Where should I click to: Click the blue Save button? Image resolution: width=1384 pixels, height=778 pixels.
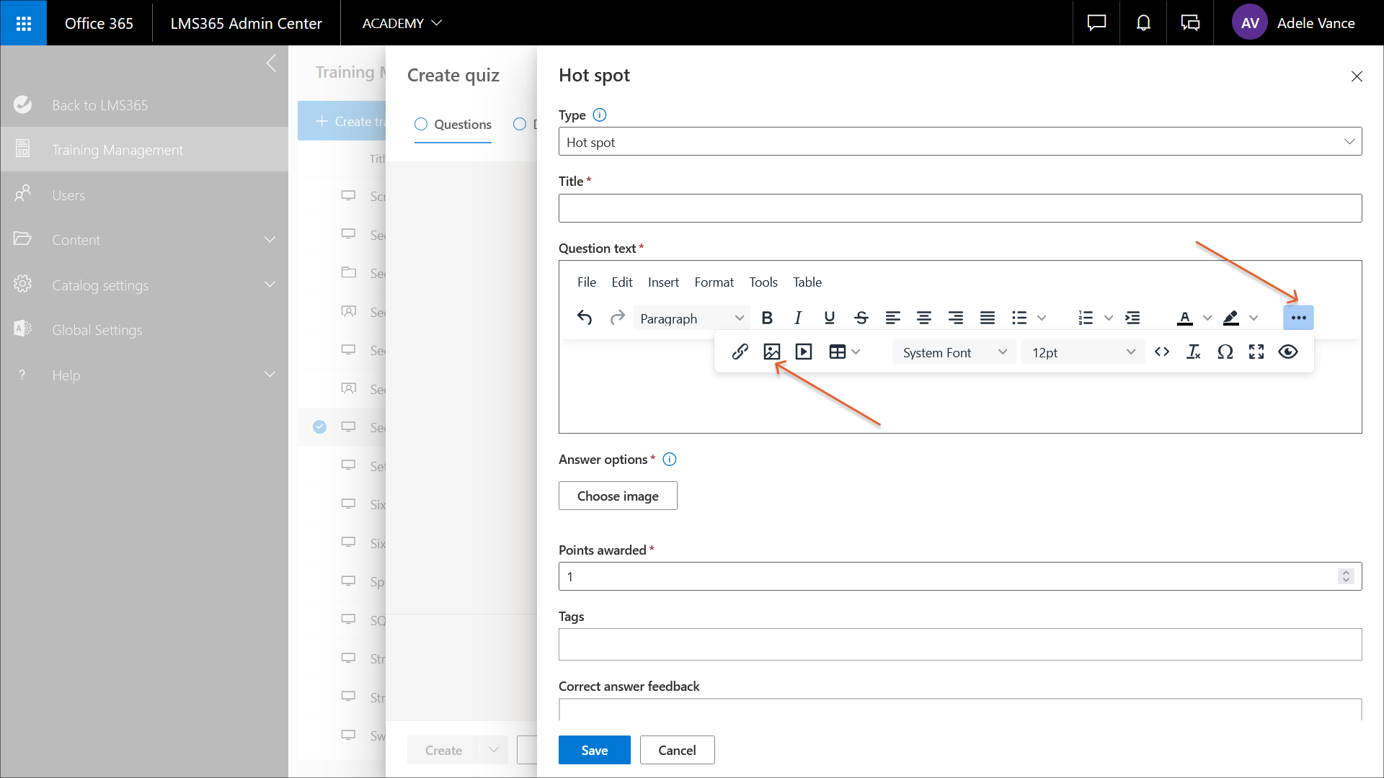coord(594,750)
